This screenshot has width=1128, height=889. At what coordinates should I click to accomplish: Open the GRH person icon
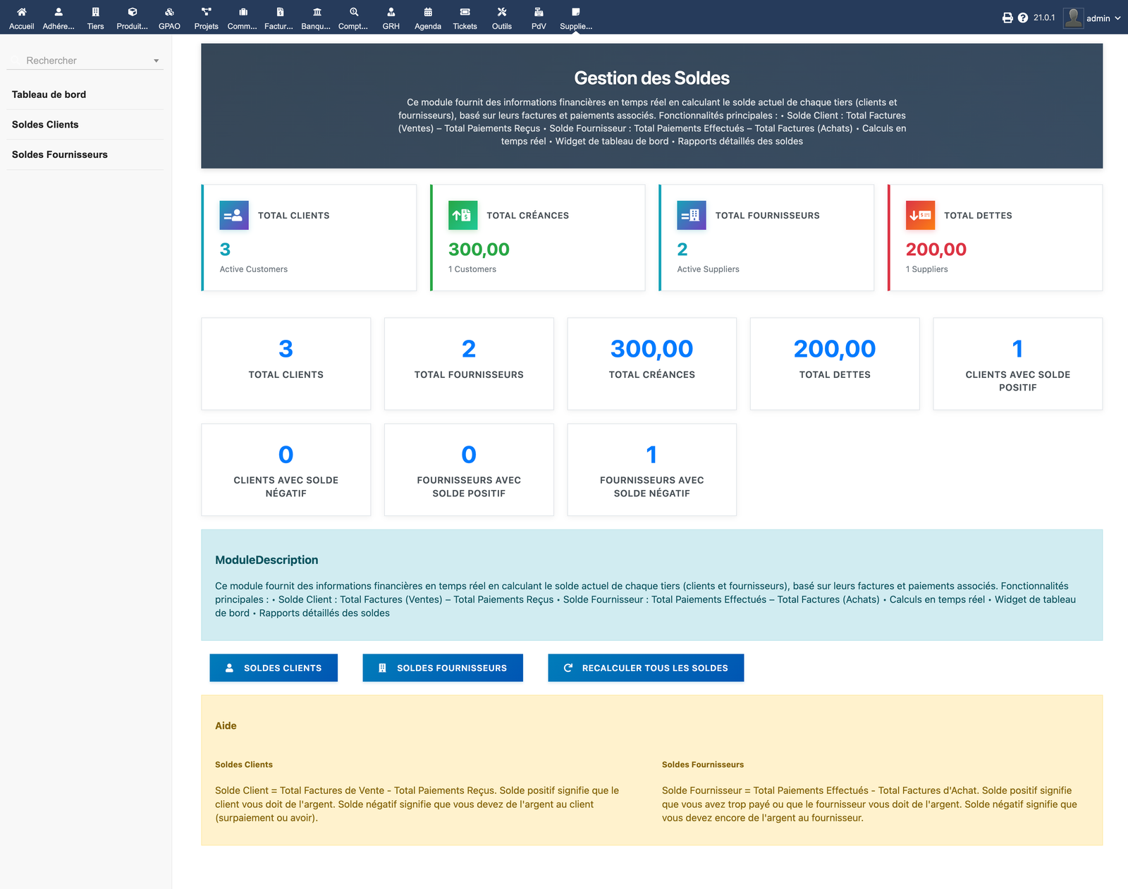(x=391, y=17)
